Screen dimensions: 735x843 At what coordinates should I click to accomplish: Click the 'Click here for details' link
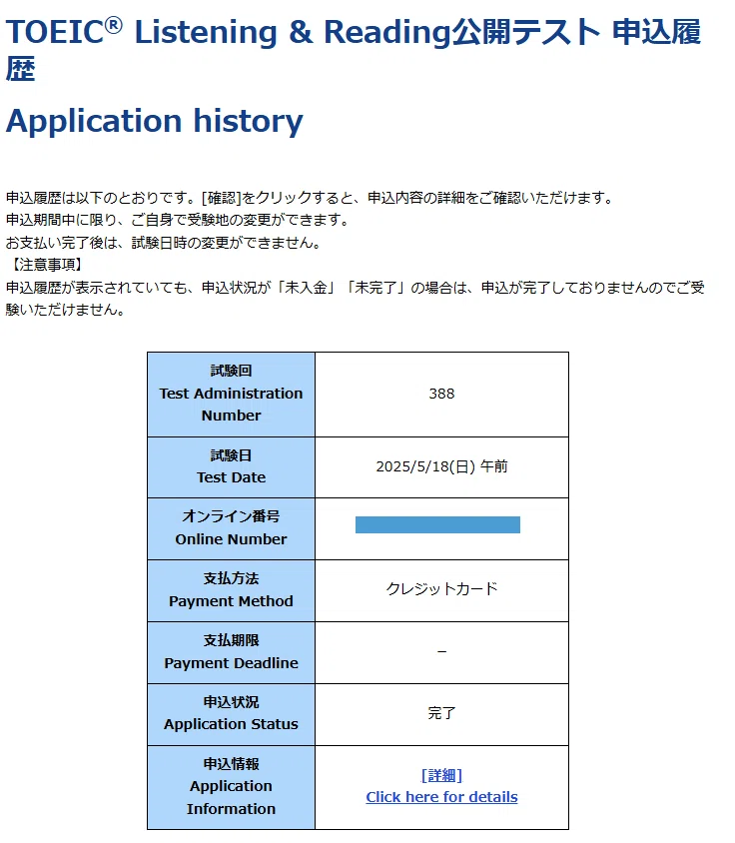(x=441, y=797)
